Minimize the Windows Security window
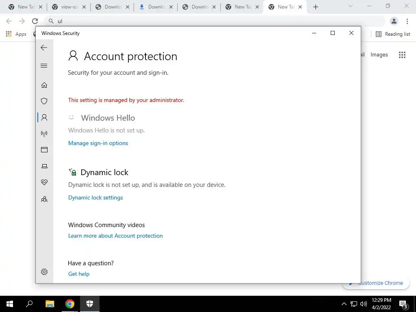Screen dimensions: 416x312 (314, 33)
